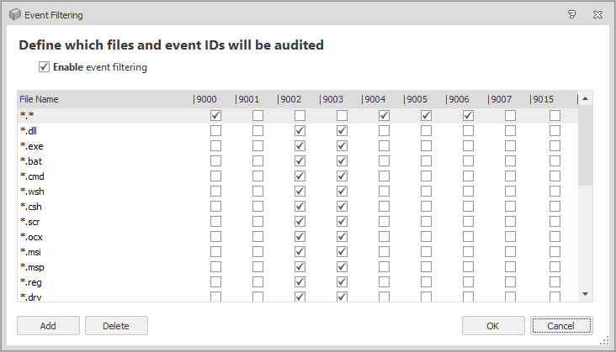Check 9015 for the *.cmd row
Screen dimensions: 616x352
click(x=555, y=176)
